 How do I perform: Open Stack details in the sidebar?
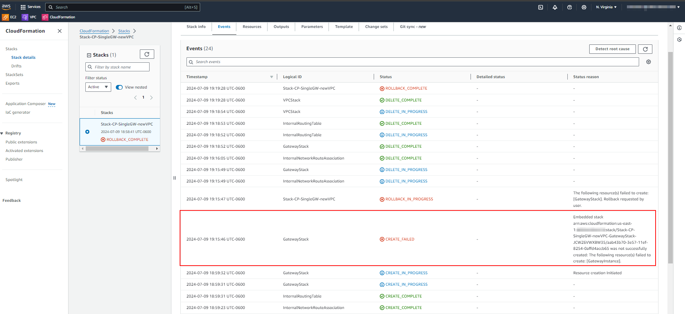tap(23, 58)
